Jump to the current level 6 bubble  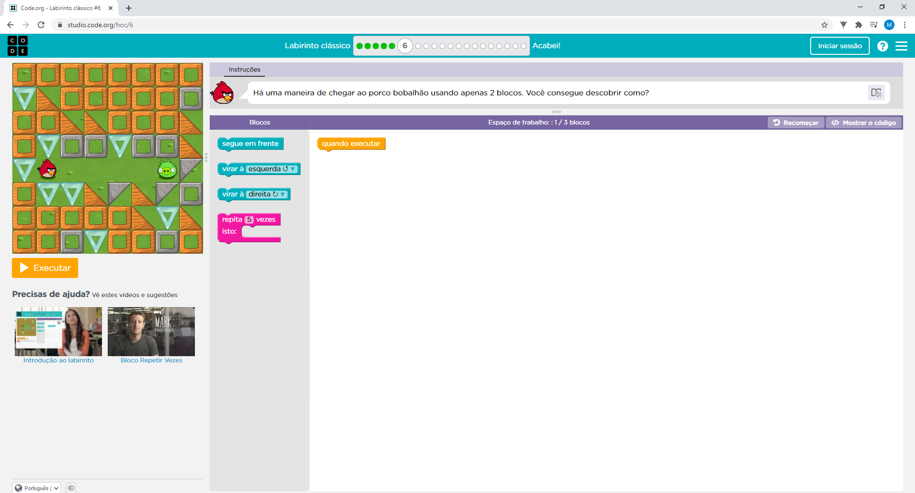click(x=405, y=46)
